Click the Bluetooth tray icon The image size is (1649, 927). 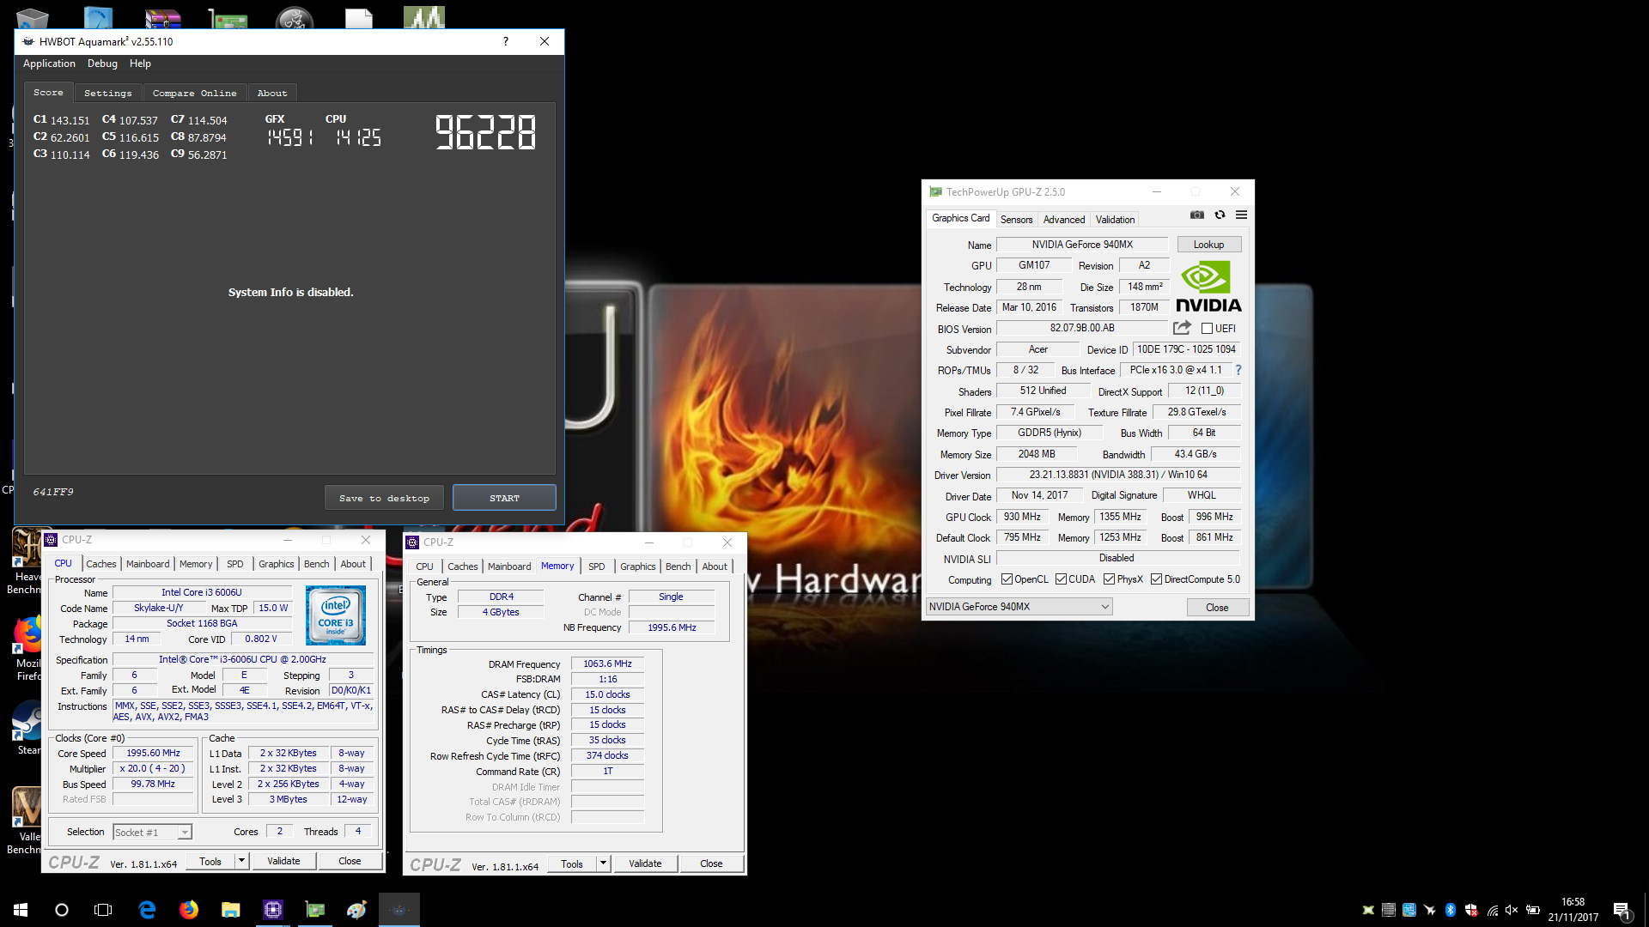pos(1451,910)
